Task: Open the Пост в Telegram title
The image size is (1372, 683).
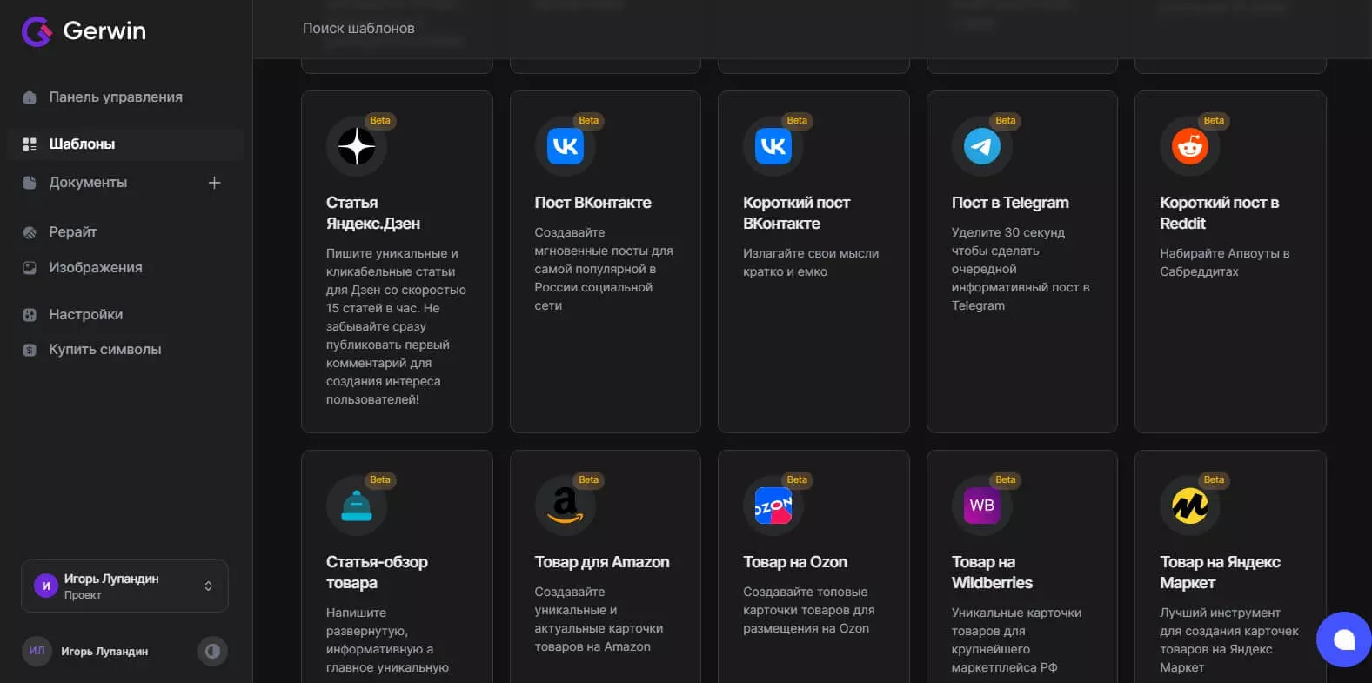Action: [1010, 203]
